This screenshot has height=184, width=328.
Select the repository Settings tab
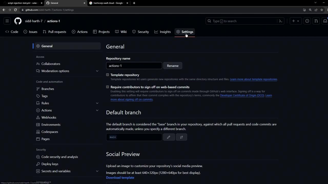(185, 32)
